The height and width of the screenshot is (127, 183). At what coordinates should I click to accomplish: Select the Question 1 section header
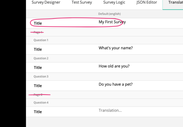point(41,40)
